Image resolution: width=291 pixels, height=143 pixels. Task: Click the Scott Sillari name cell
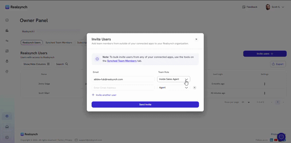pos(44,93)
